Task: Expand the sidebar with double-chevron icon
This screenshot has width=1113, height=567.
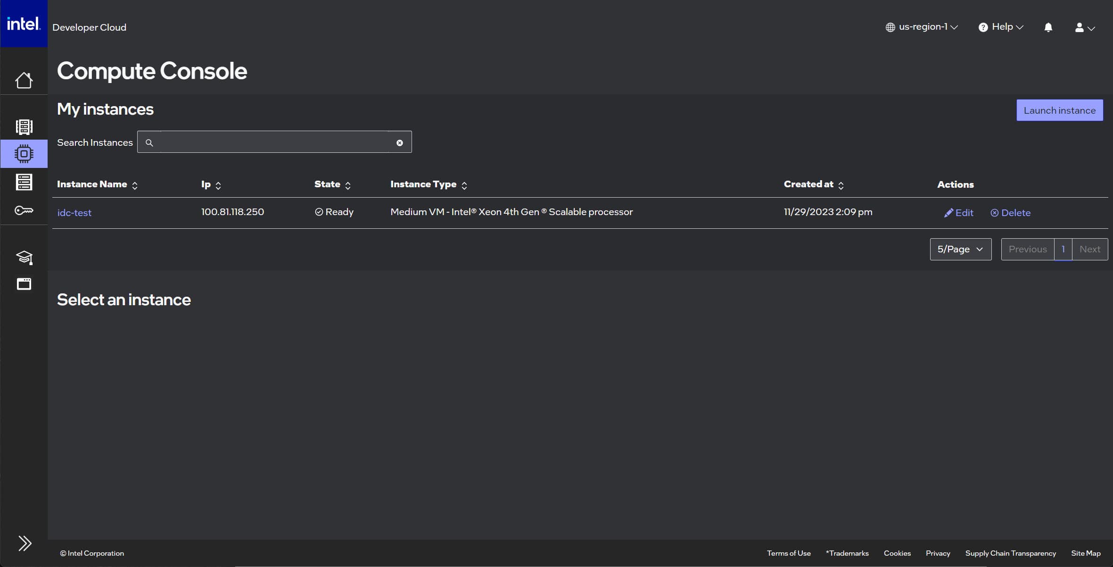Action: [x=25, y=543]
